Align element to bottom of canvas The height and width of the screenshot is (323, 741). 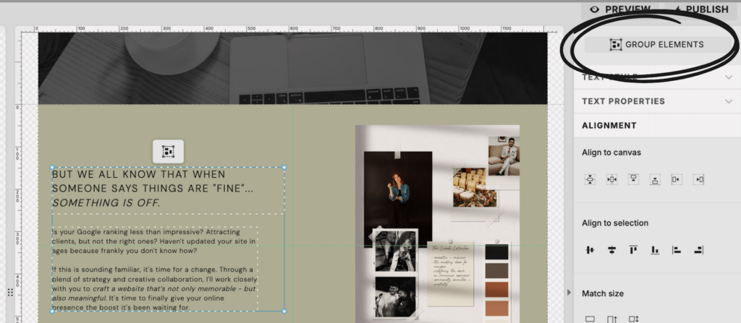coord(655,179)
